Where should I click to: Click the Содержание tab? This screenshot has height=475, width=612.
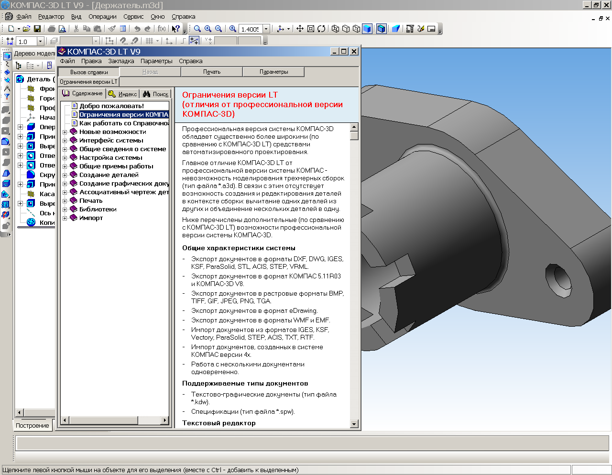(82, 93)
